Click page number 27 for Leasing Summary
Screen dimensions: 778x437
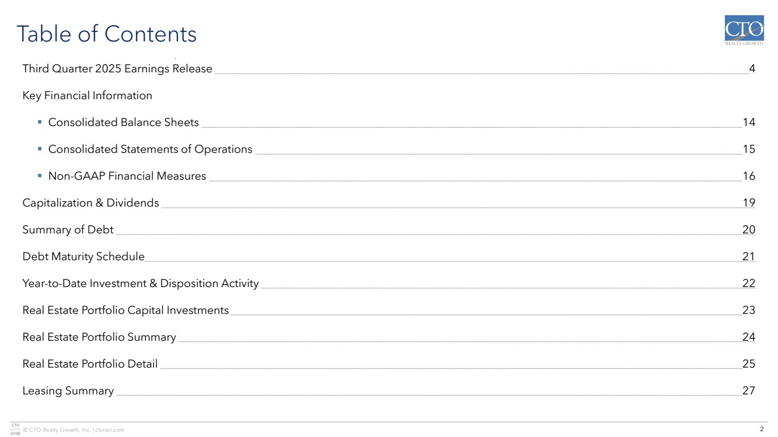click(749, 391)
